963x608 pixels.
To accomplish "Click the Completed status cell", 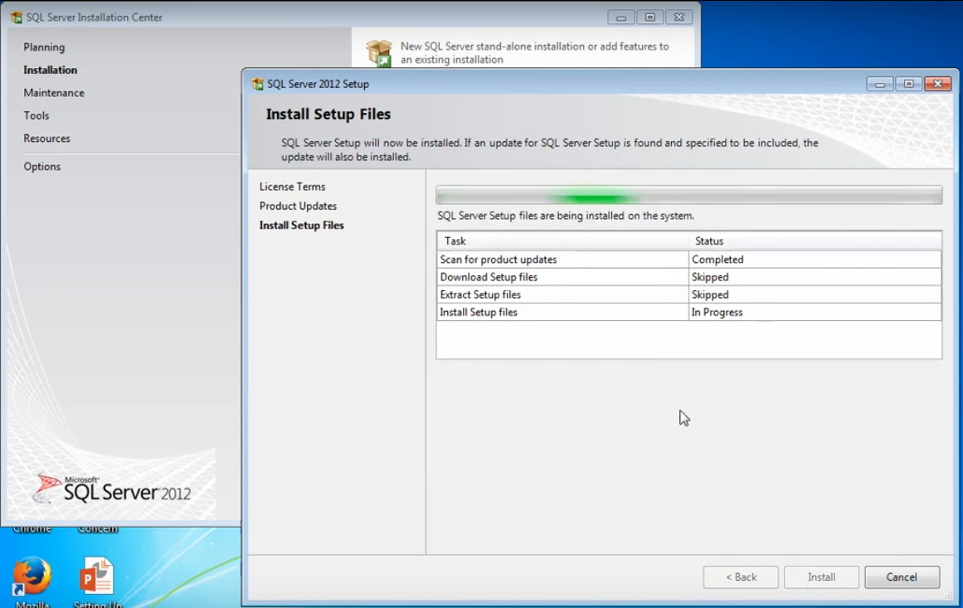I will [x=815, y=259].
